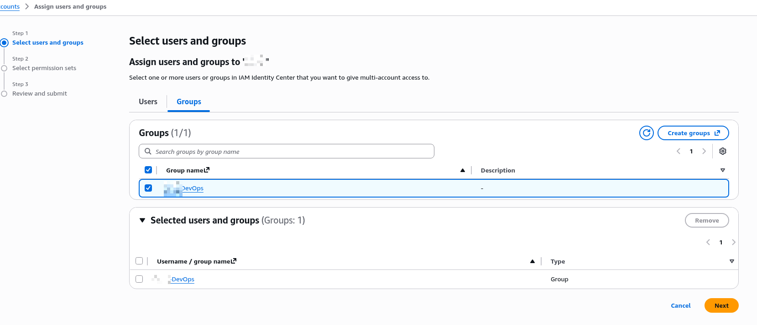Click Username / group name sort arrow
The width and height of the screenshot is (757, 325).
coord(532,261)
